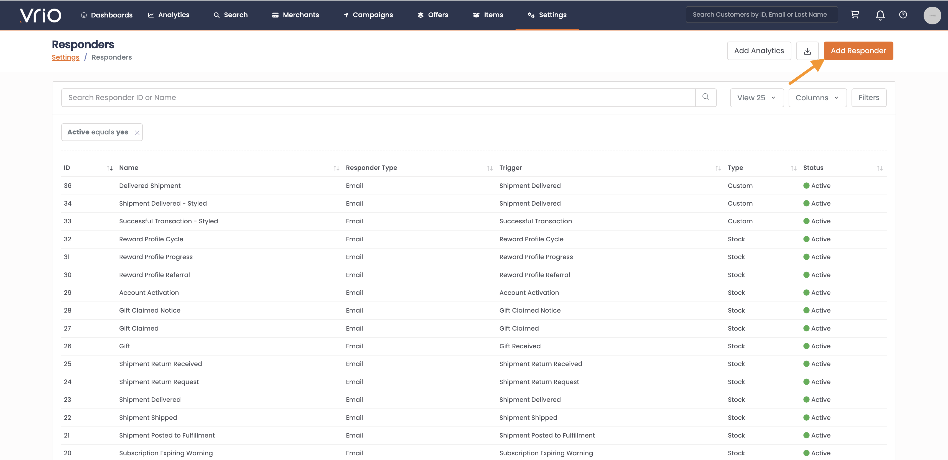Click the Add Analytics button

[x=759, y=51]
